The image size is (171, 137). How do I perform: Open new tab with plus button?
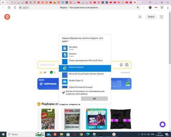point(139,2)
